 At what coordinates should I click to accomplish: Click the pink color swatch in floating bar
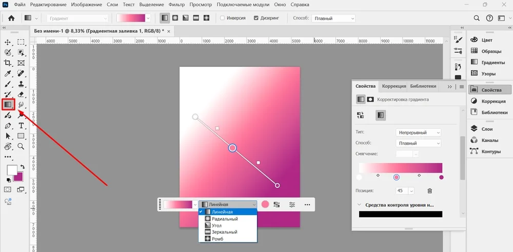coord(265,204)
